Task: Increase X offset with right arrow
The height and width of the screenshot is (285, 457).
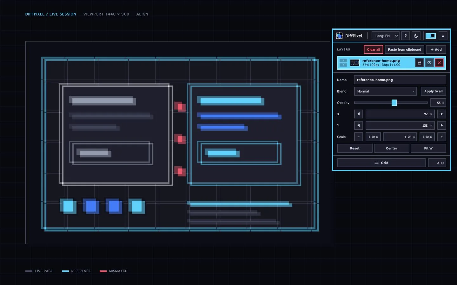Action: (x=441, y=114)
